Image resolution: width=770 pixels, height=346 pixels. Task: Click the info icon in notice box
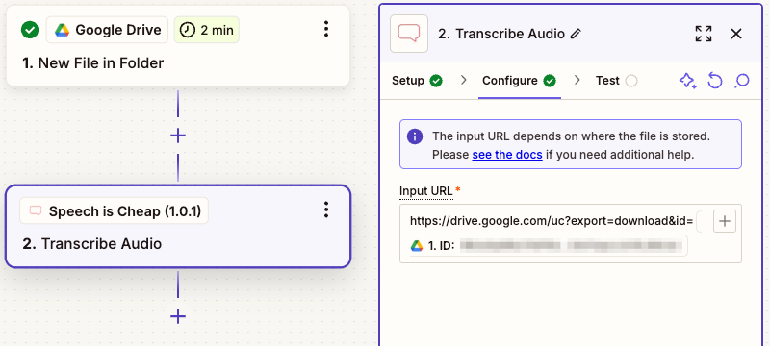tap(415, 136)
